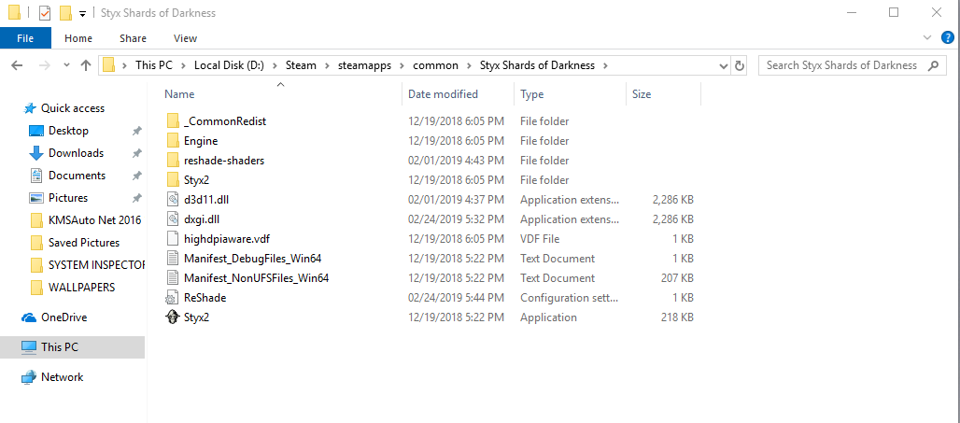Image resolution: width=960 pixels, height=423 pixels.
Task: Go up one folder level
Action: [86, 64]
